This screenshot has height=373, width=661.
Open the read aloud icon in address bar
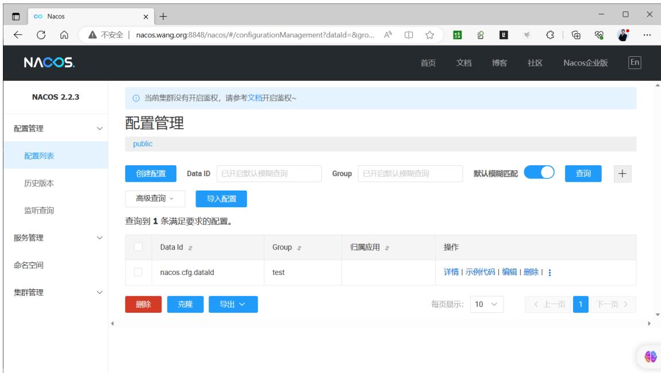tap(388, 35)
